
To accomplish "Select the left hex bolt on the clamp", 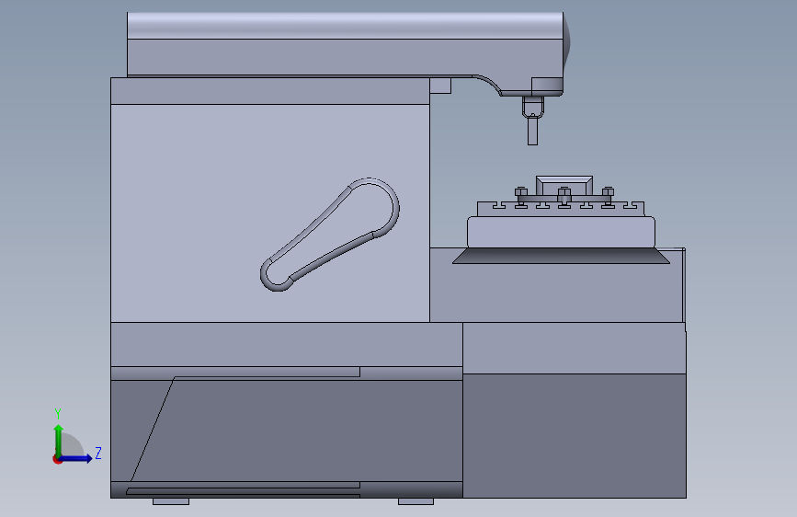I will pos(521,193).
